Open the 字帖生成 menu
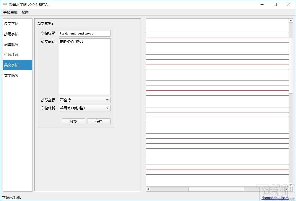 (10, 12)
